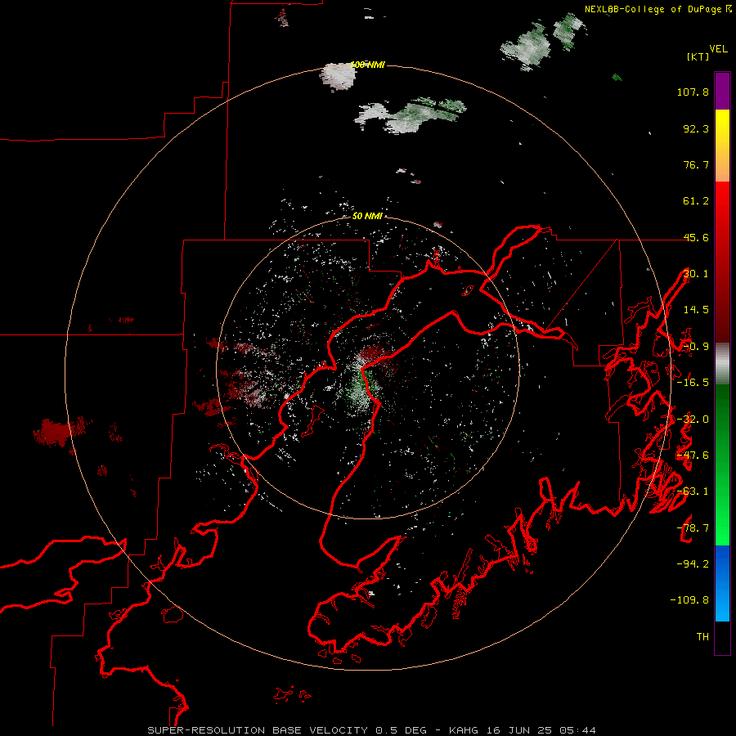Select the 92.3 legend value

click(x=696, y=128)
